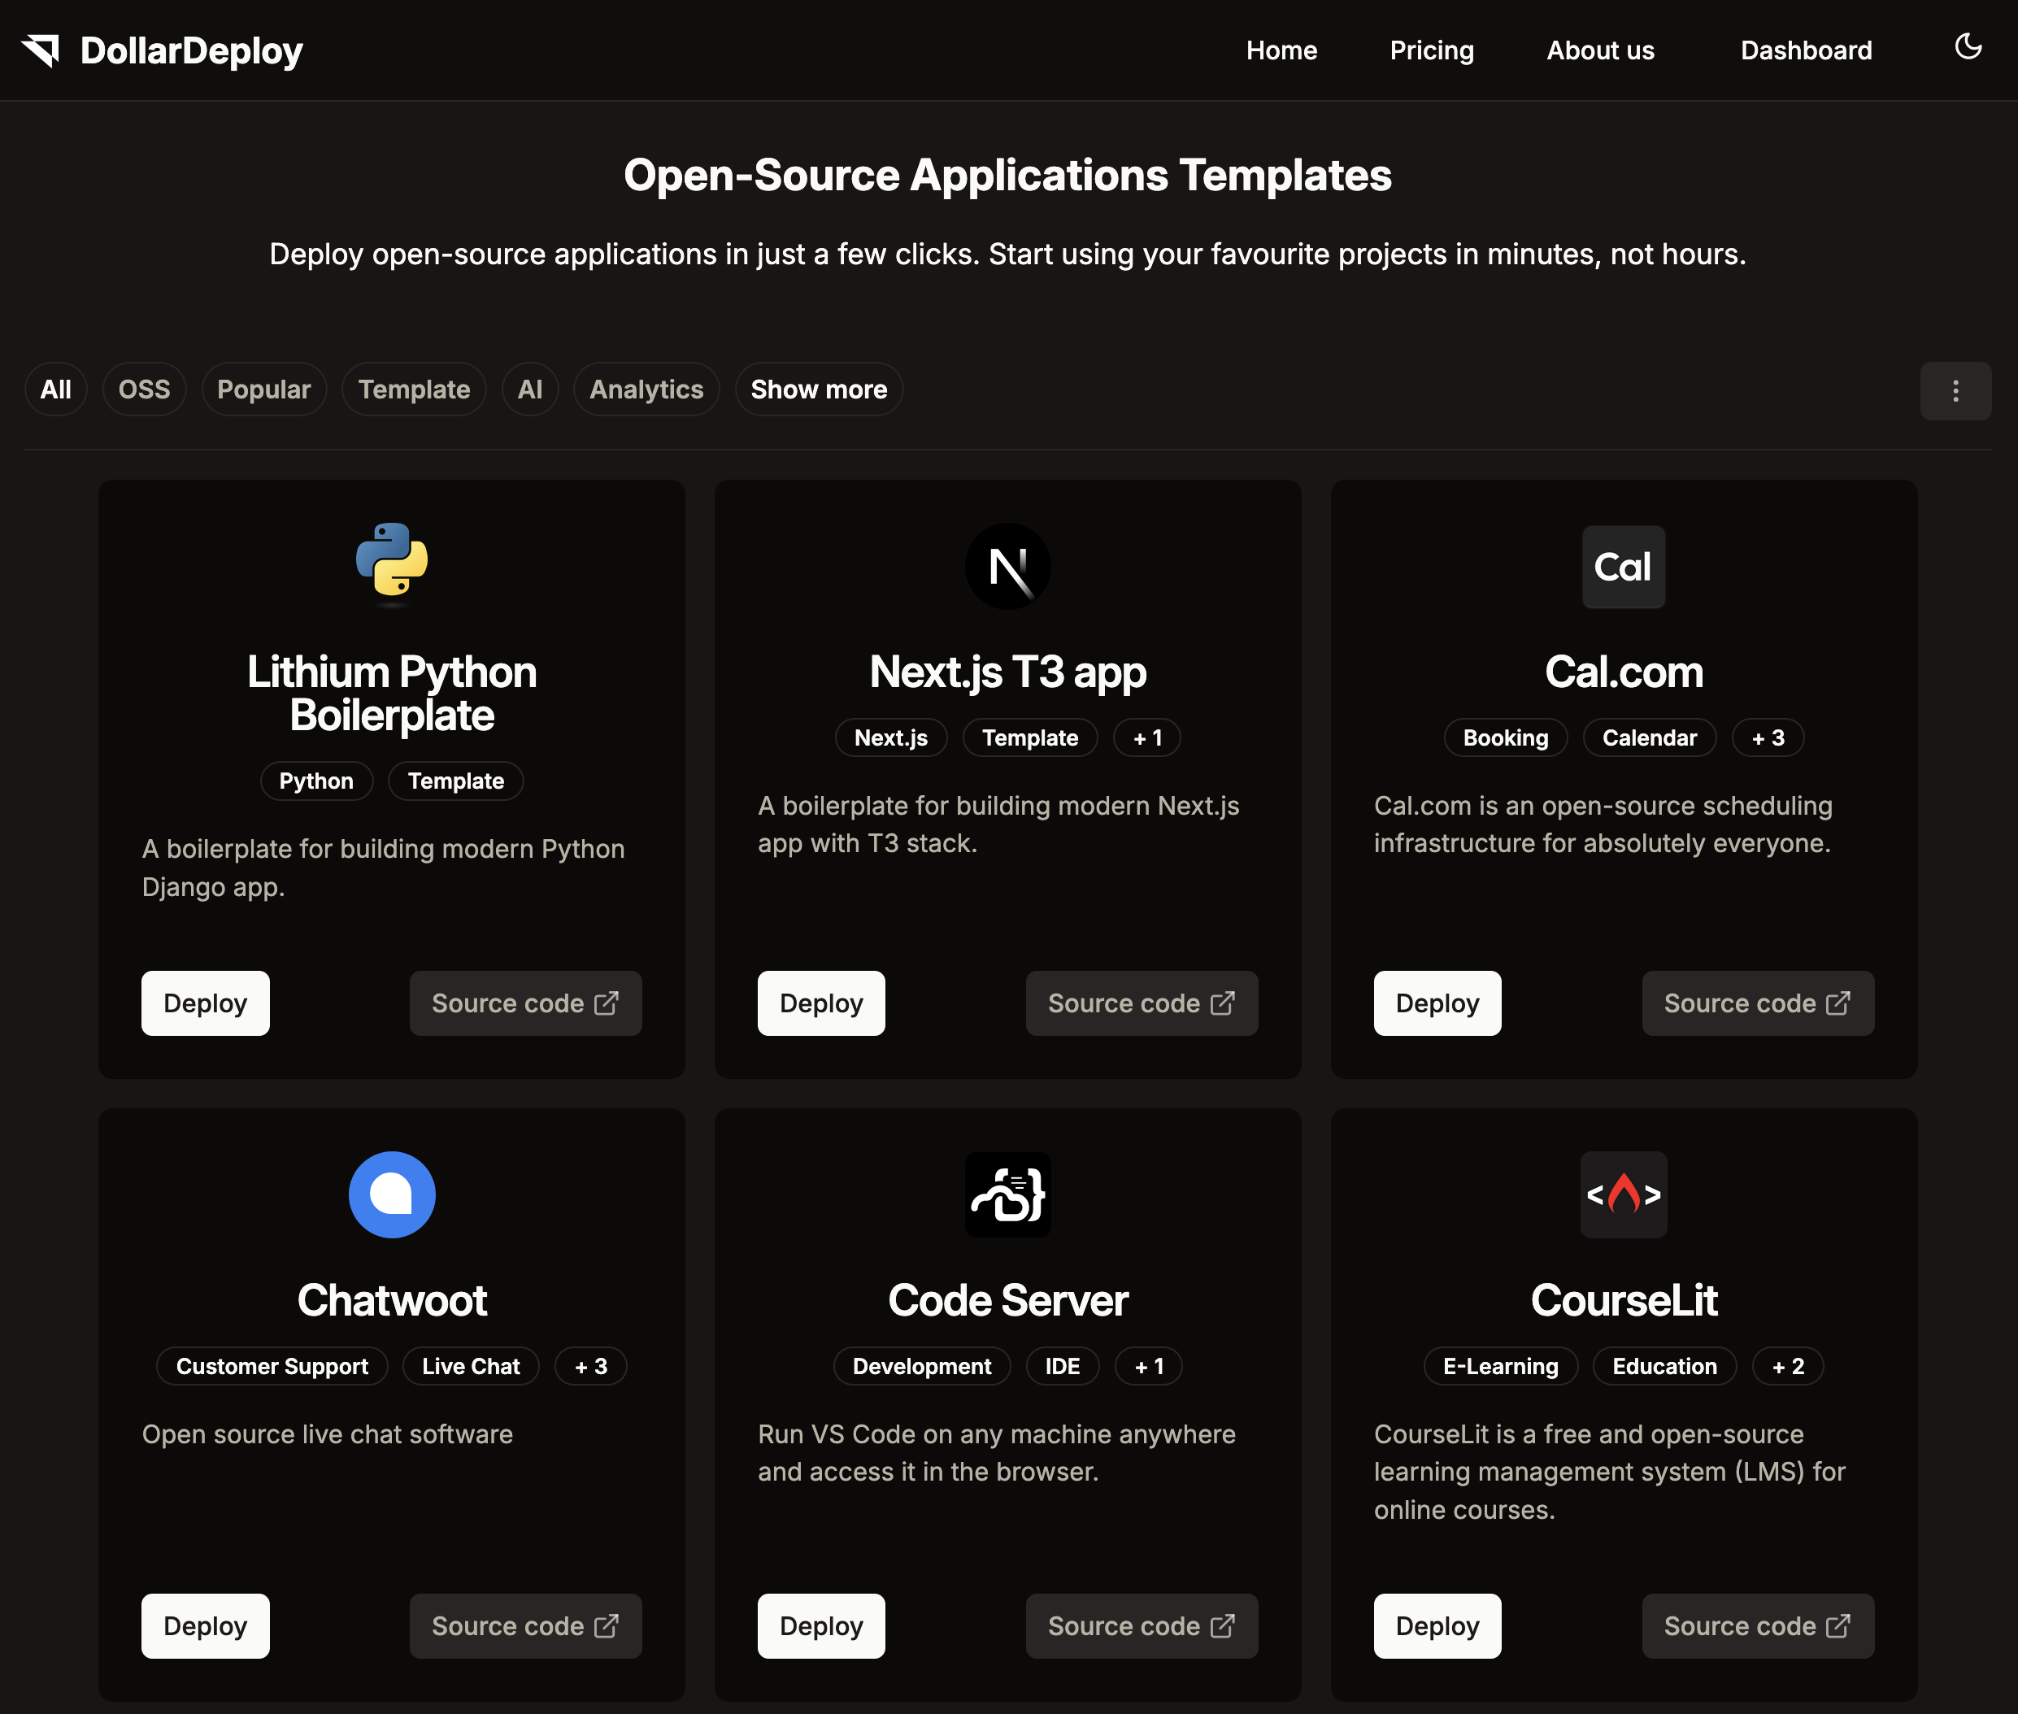Viewport: 2018px width, 1714px height.
Task: Deploy the Next.js T3 app
Action: [821, 1003]
